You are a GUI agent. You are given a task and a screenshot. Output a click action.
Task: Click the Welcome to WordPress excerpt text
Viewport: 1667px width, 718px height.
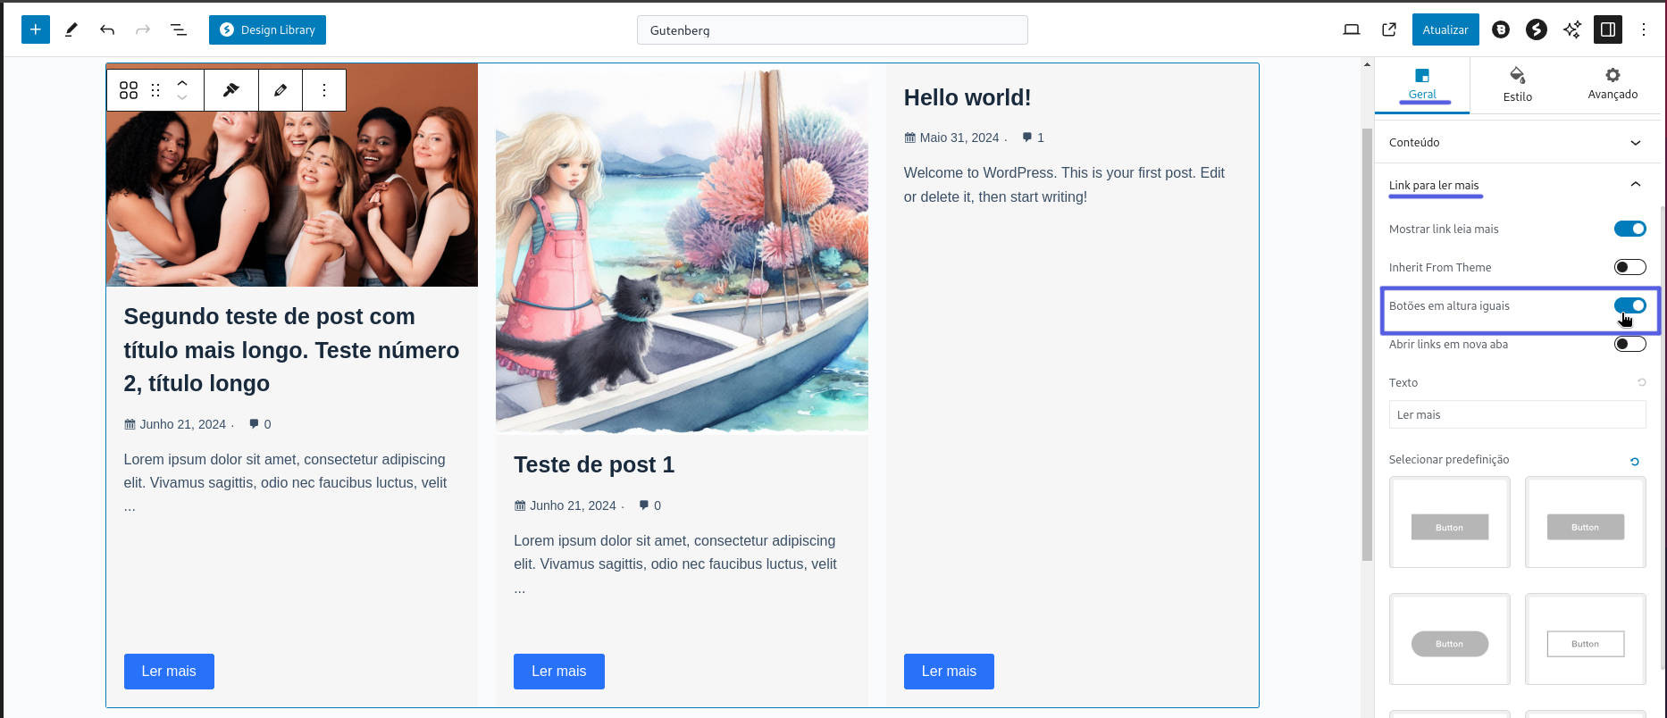tap(1064, 185)
